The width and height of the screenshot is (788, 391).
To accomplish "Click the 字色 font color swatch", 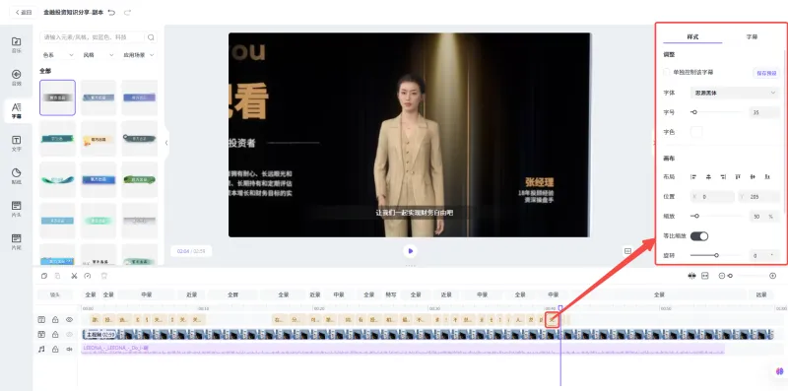I will click(696, 132).
